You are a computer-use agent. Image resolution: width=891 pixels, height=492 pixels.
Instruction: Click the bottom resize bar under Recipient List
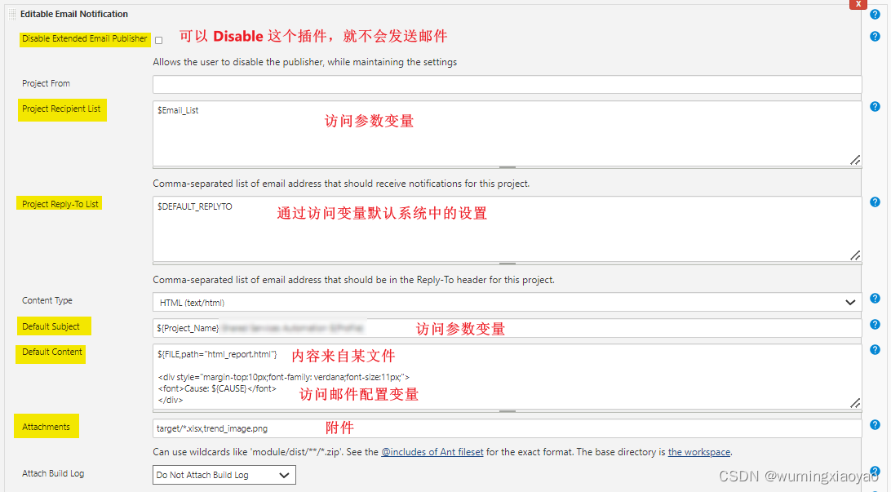[507, 167]
